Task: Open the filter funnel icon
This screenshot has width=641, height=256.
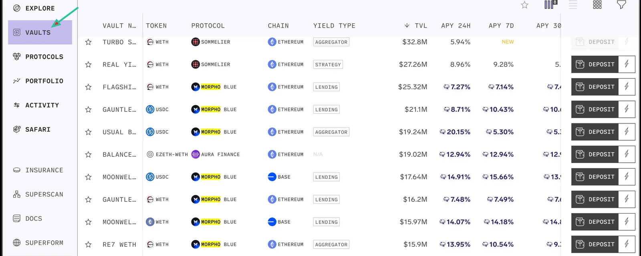Action: pyautogui.click(x=621, y=5)
